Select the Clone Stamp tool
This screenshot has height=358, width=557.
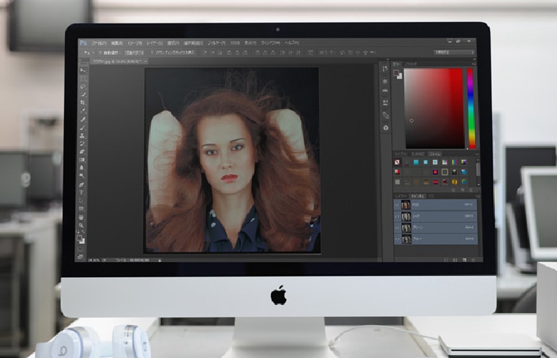(x=83, y=136)
